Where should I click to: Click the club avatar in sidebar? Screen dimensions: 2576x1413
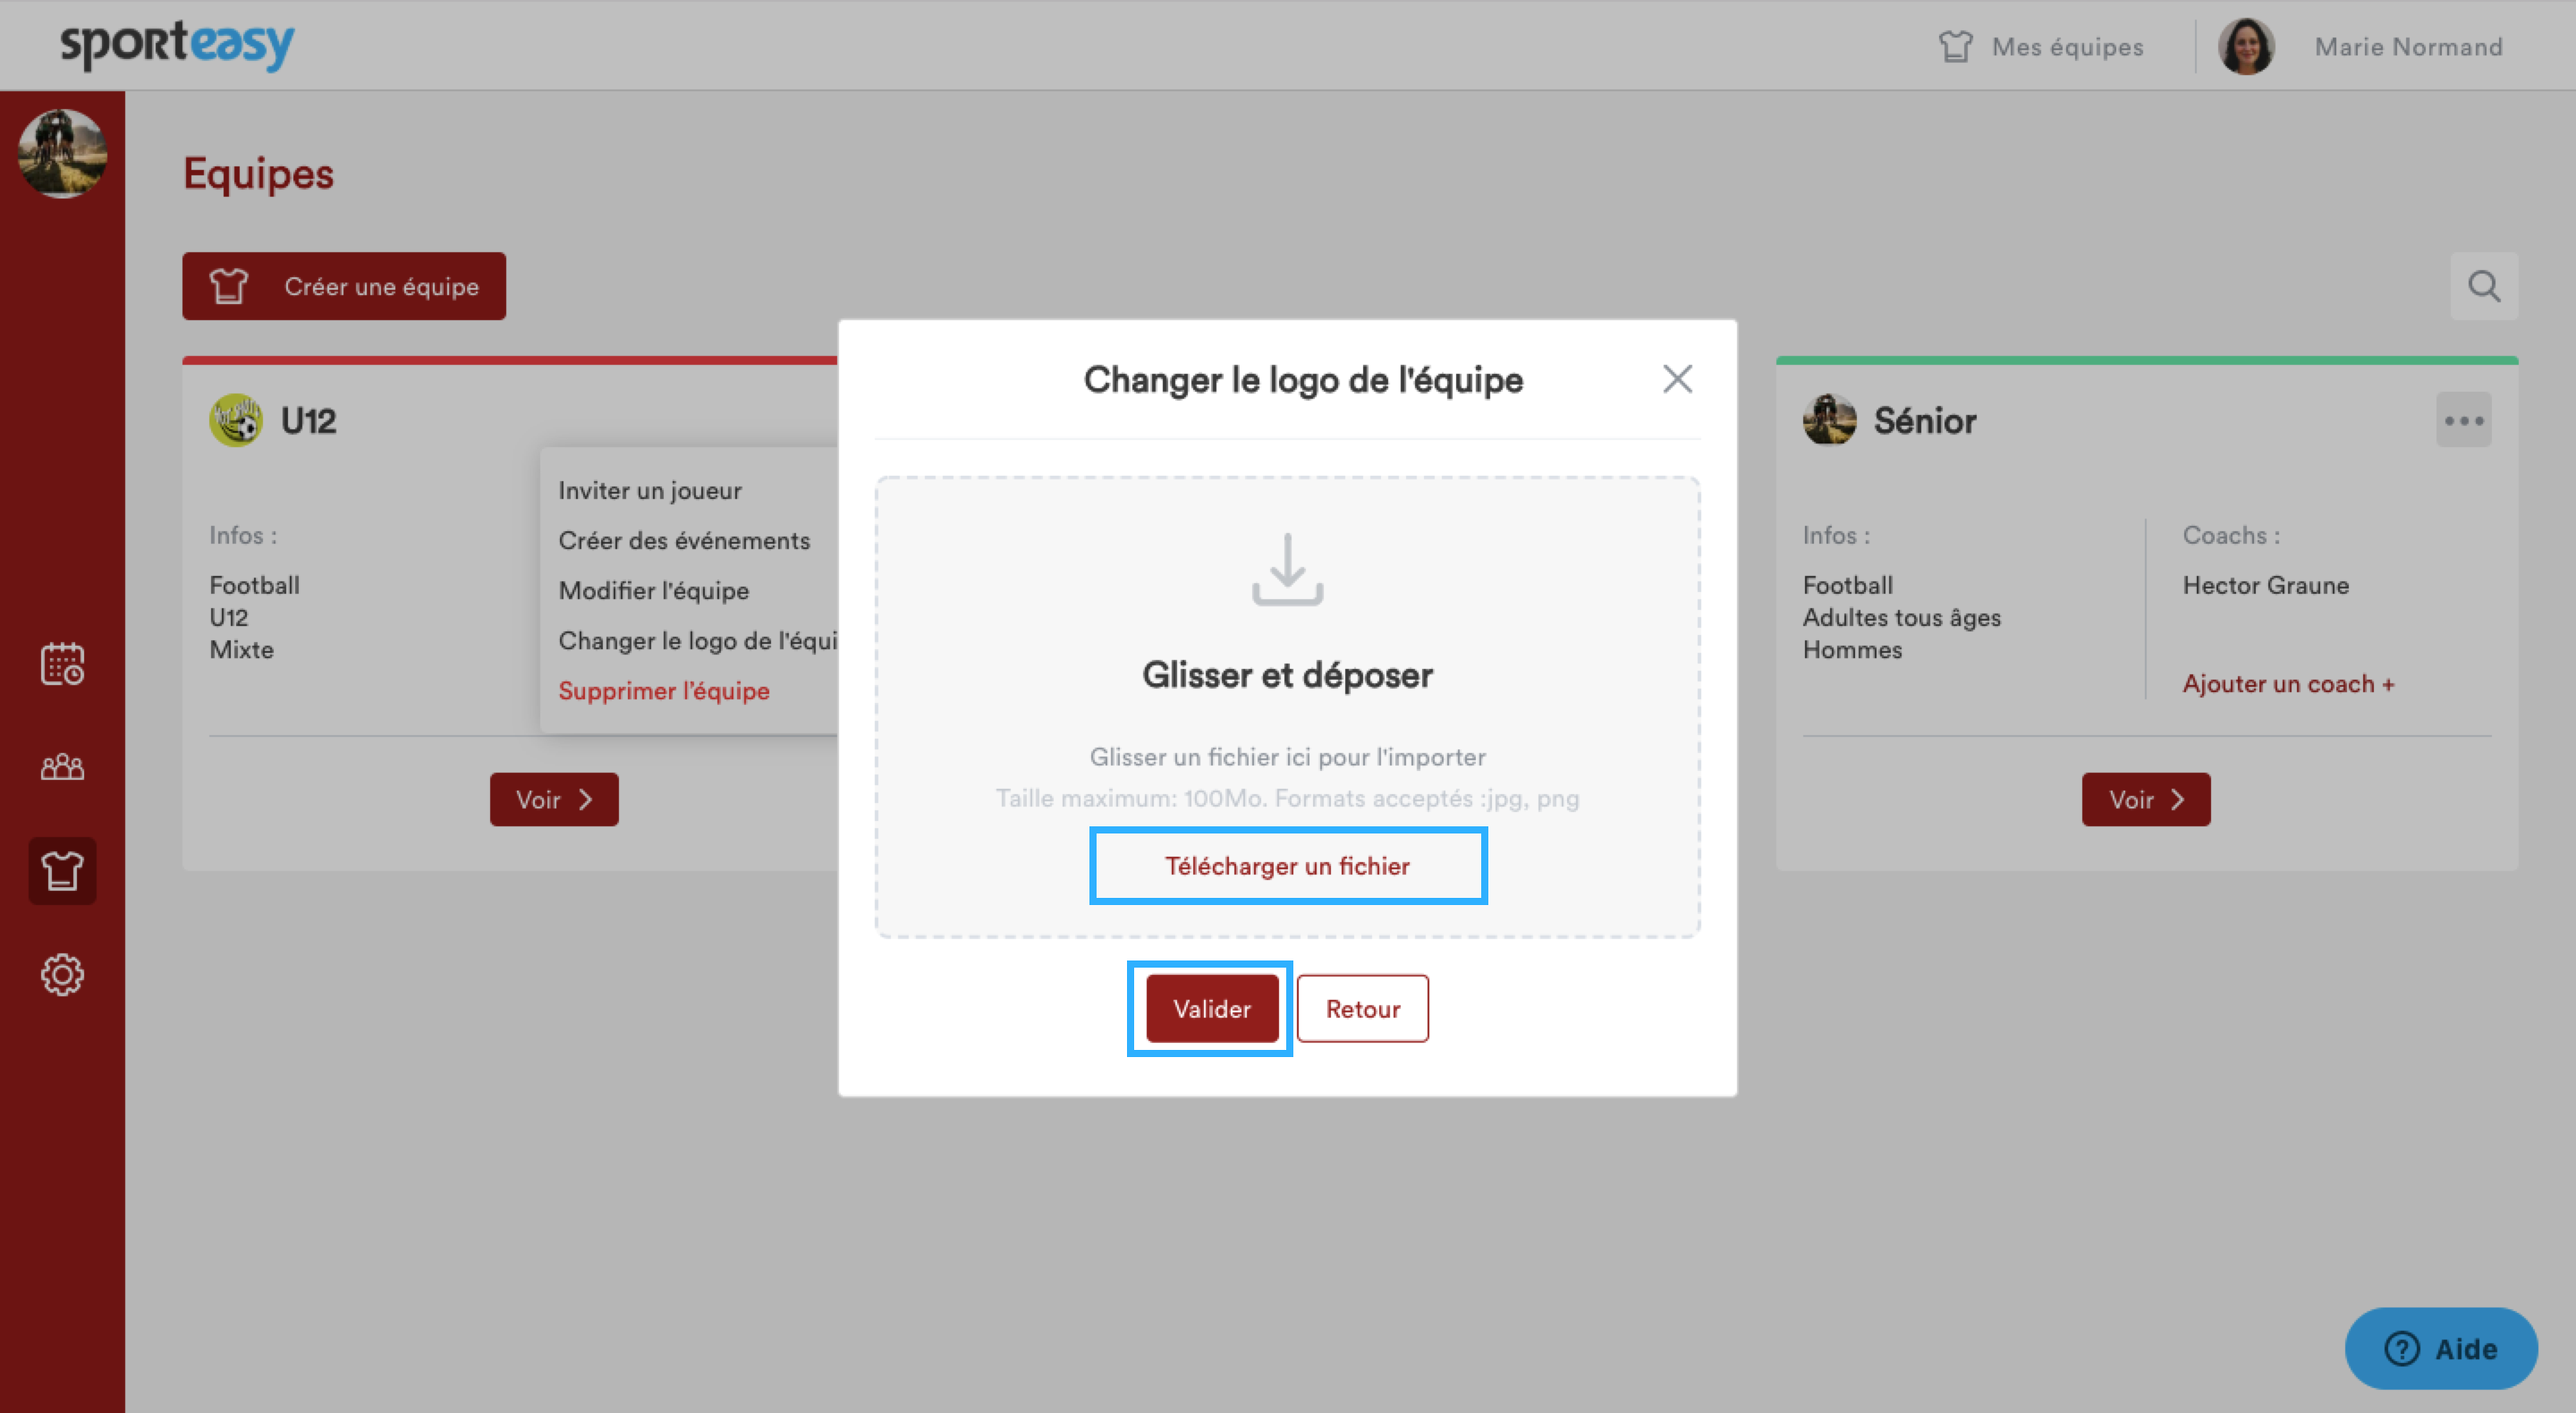tap(62, 153)
